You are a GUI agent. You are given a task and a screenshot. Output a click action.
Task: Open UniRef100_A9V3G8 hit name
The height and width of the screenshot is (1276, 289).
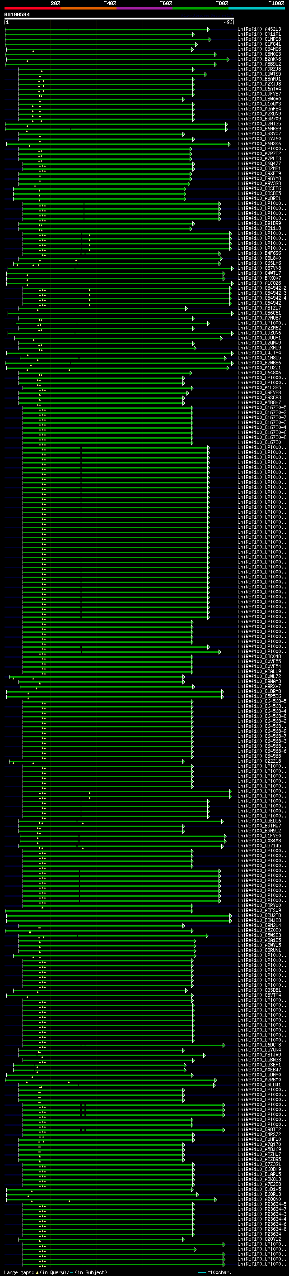point(259,183)
